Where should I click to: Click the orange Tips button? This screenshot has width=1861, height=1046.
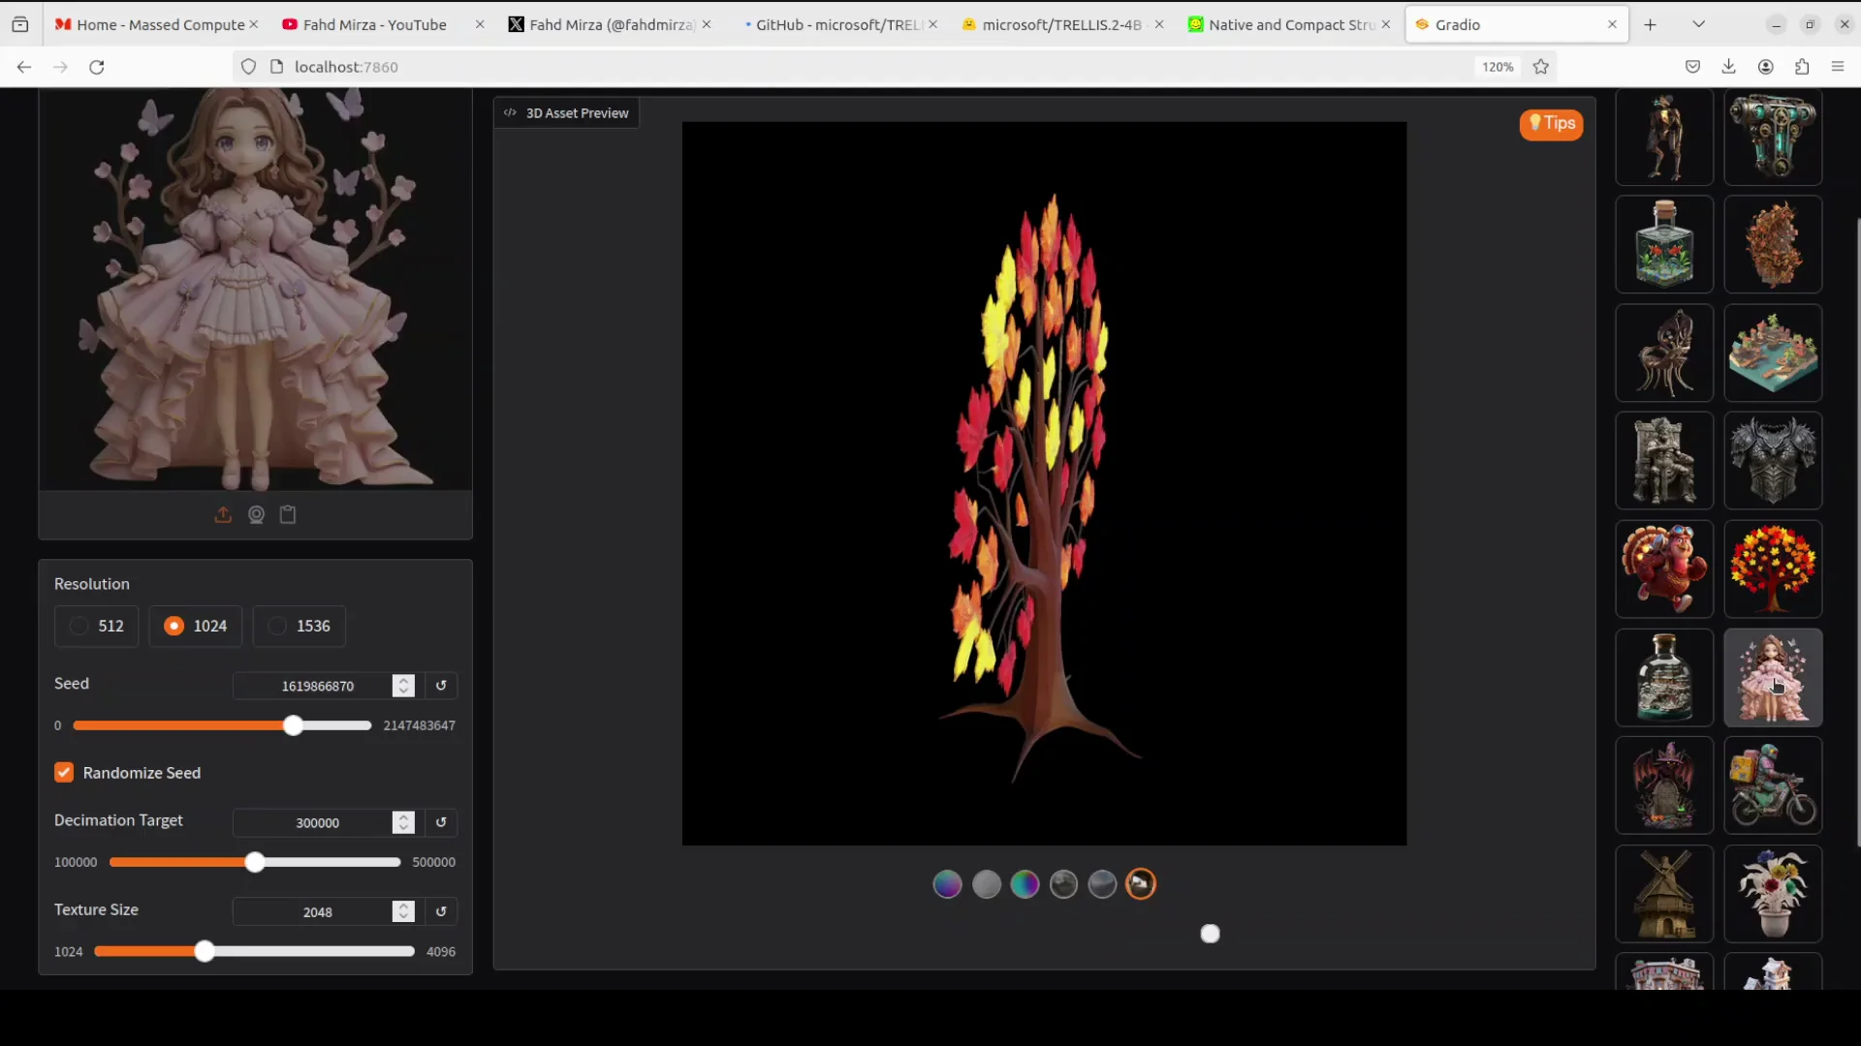click(x=1551, y=123)
